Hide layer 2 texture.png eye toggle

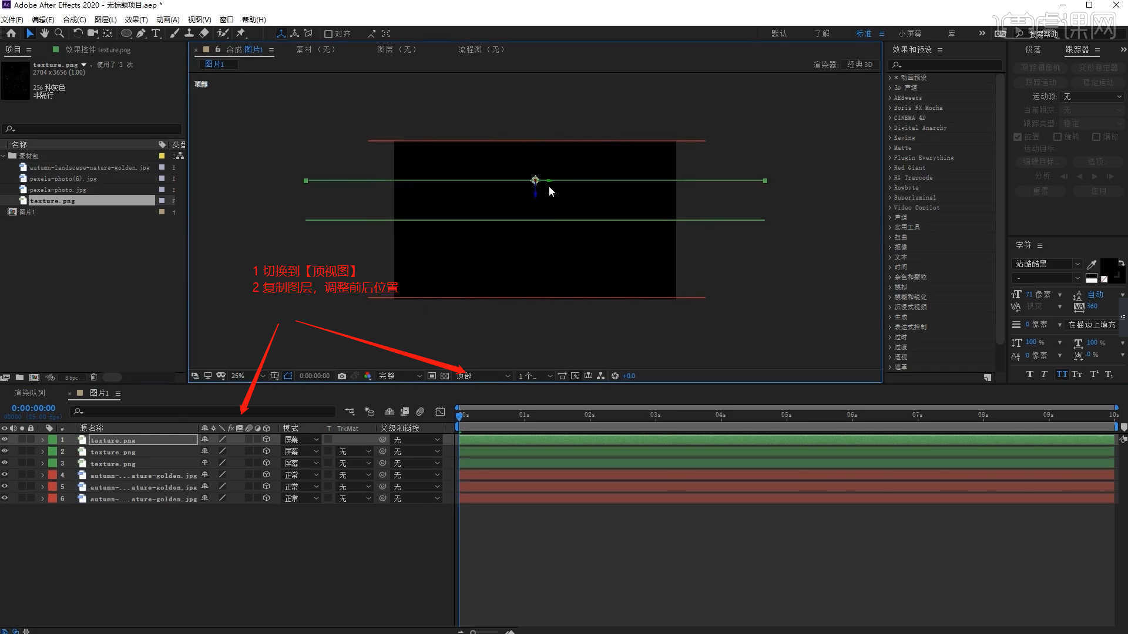click(x=5, y=451)
